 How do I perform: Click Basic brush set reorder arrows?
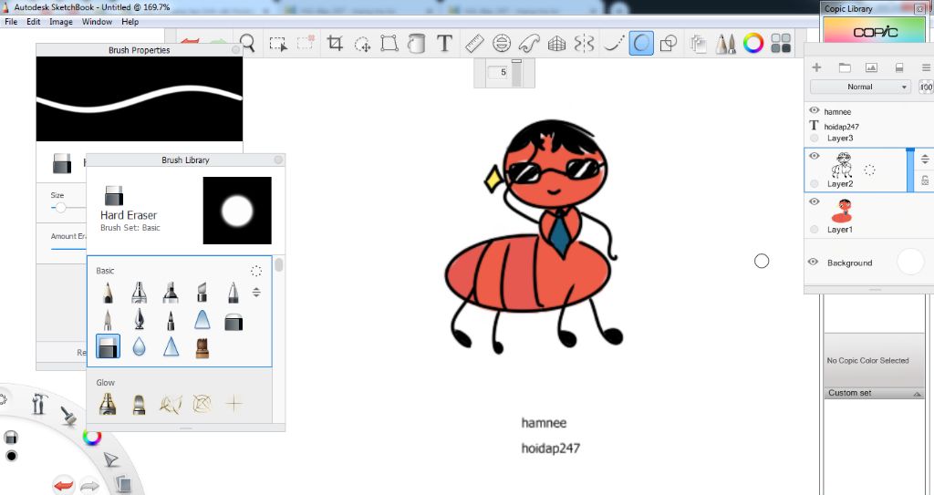pos(256,292)
